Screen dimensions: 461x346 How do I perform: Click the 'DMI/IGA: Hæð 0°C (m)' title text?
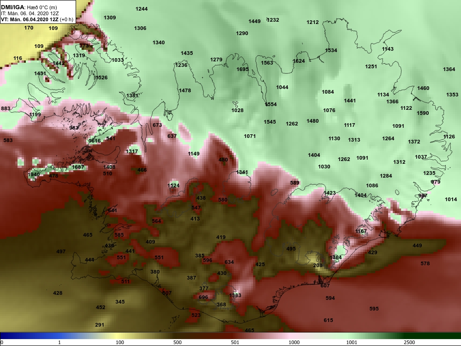click(x=29, y=7)
